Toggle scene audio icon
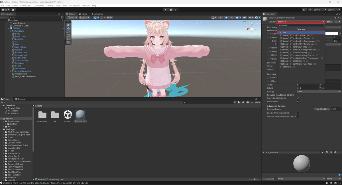This screenshot has height=185, width=342. click(x=232, y=18)
